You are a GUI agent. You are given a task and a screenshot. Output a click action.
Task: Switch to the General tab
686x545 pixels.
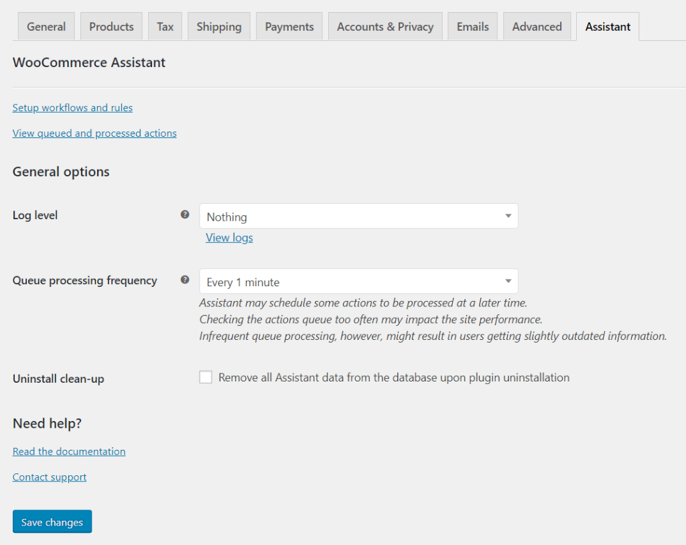46,27
